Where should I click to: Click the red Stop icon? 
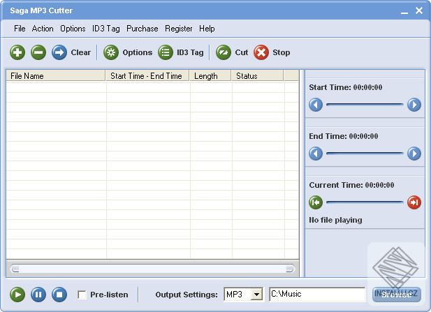pos(261,52)
